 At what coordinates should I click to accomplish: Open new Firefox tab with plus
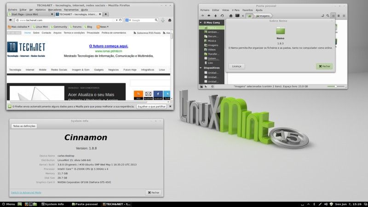click(x=104, y=14)
